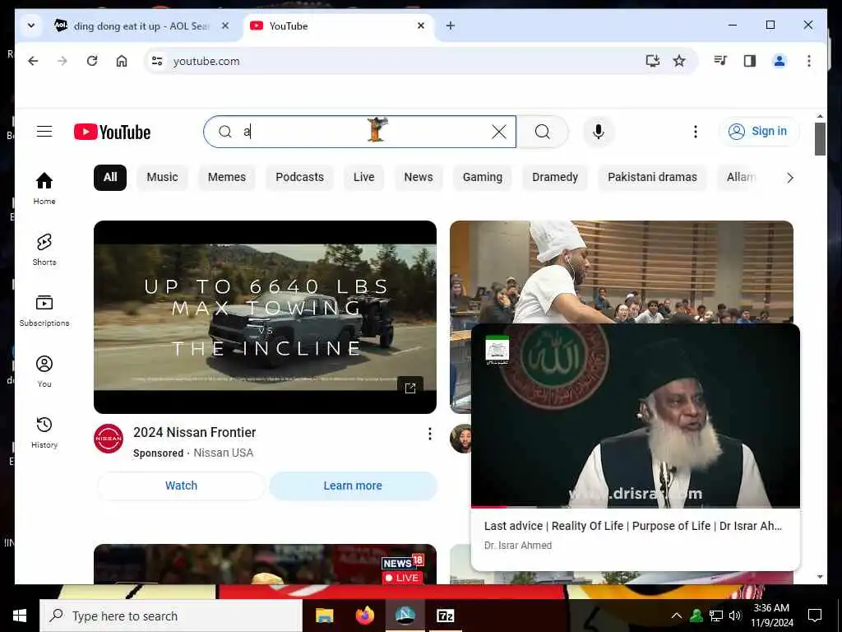Click the Nissan channel avatar
This screenshot has height=632, width=842.
pos(109,439)
